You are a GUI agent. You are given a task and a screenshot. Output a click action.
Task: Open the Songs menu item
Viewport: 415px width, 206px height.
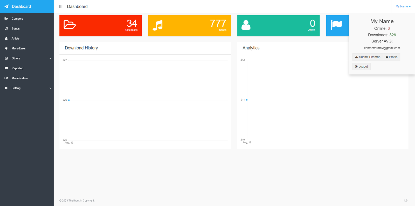point(16,29)
